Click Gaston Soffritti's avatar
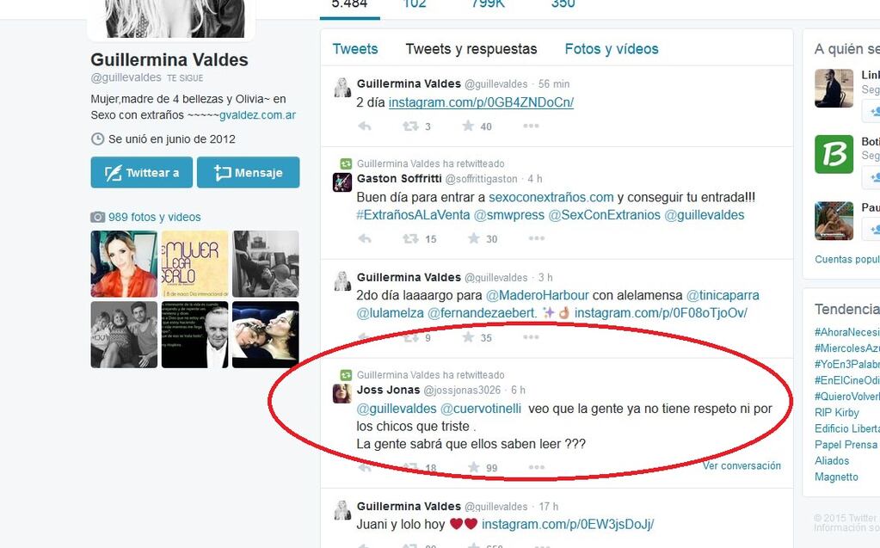Viewport: 880px width, 548px height. point(342,182)
